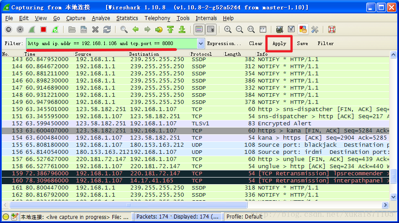The height and width of the screenshot is (223, 399).
Task: Jump to the last packet icon
Action: (x=182, y=29)
